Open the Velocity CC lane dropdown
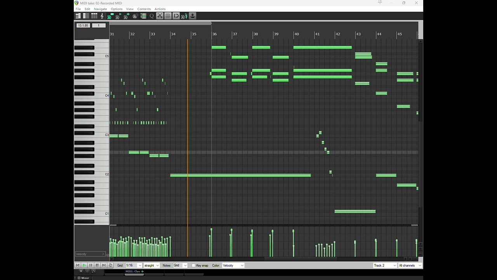The image size is (497, 280). pos(90,254)
